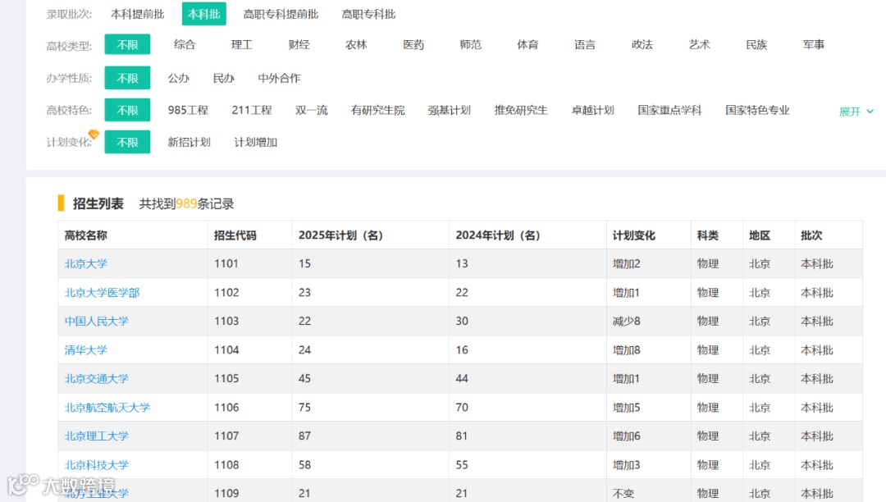The width and height of the screenshot is (886, 502).
Task: Filter by 211工程 feature
Action: click(252, 110)
